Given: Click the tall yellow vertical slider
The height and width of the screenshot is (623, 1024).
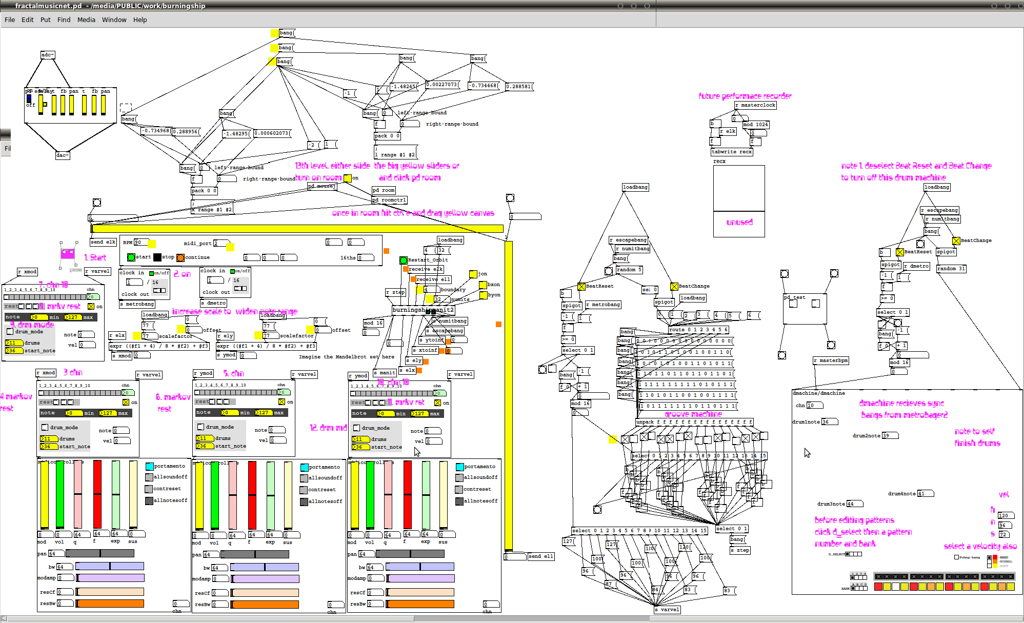Looking at the screenshot, I should pos(508,395).
